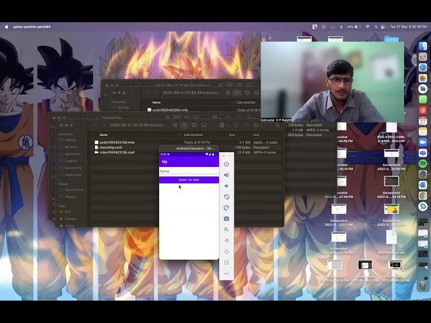Open Microsoft Teams from the Dock

click(x=423, y=153)
